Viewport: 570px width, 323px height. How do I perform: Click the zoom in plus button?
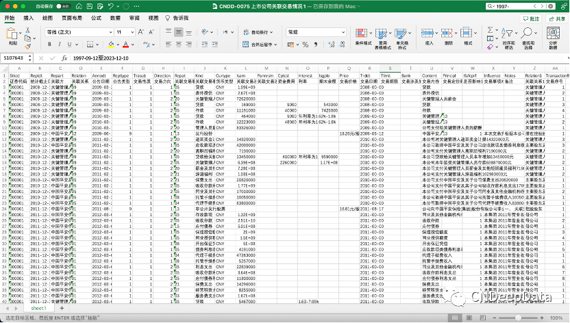pos(542,318)
